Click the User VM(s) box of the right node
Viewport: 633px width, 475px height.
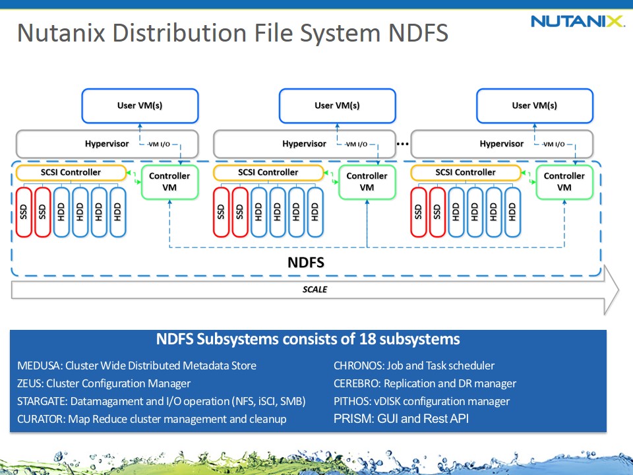[535, 106]
